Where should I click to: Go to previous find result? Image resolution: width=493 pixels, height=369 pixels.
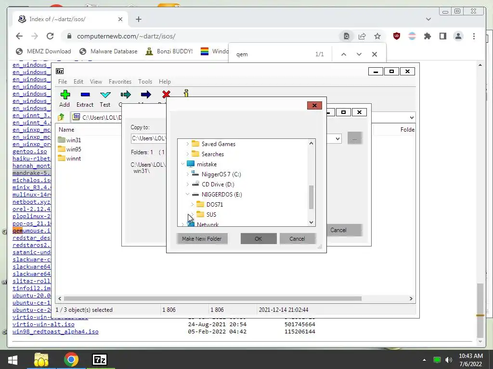pyautogui.click(x=344, y=54)
